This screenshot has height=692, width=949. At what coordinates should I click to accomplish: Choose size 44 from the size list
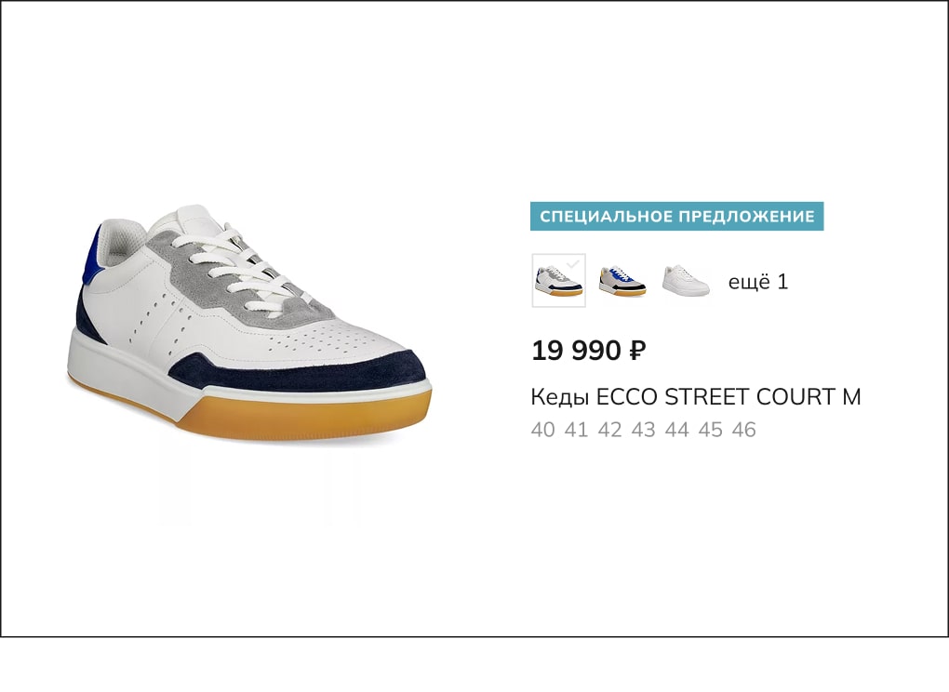point(676,430)
